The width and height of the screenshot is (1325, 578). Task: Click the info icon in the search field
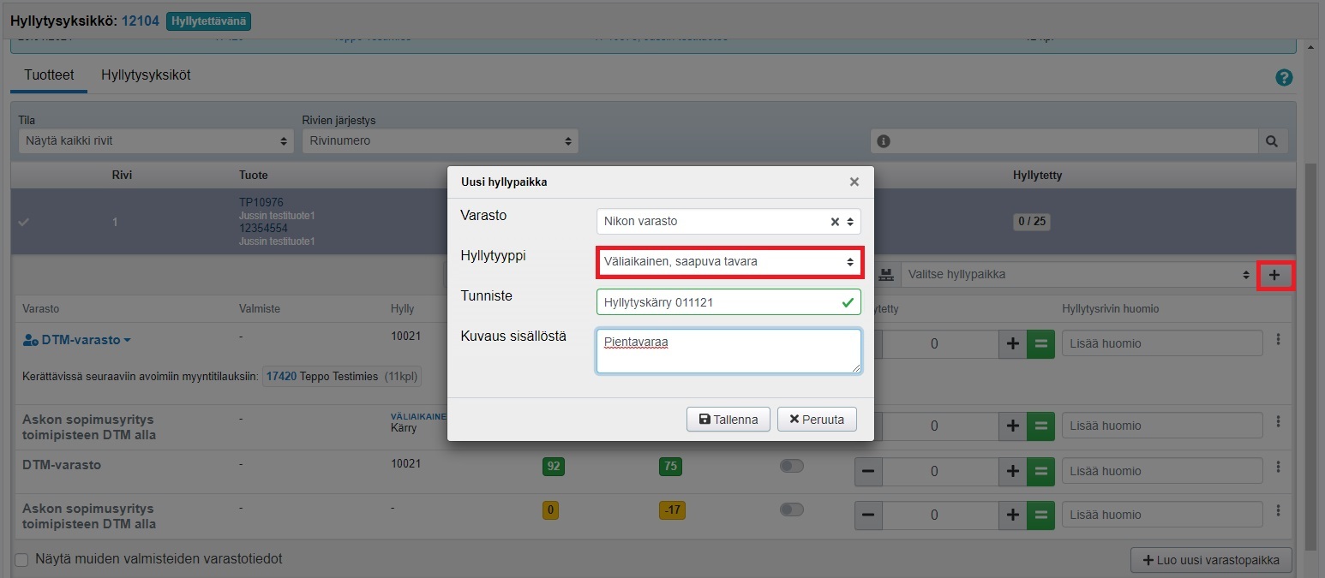pyautogui.click(x=884, y=141)
